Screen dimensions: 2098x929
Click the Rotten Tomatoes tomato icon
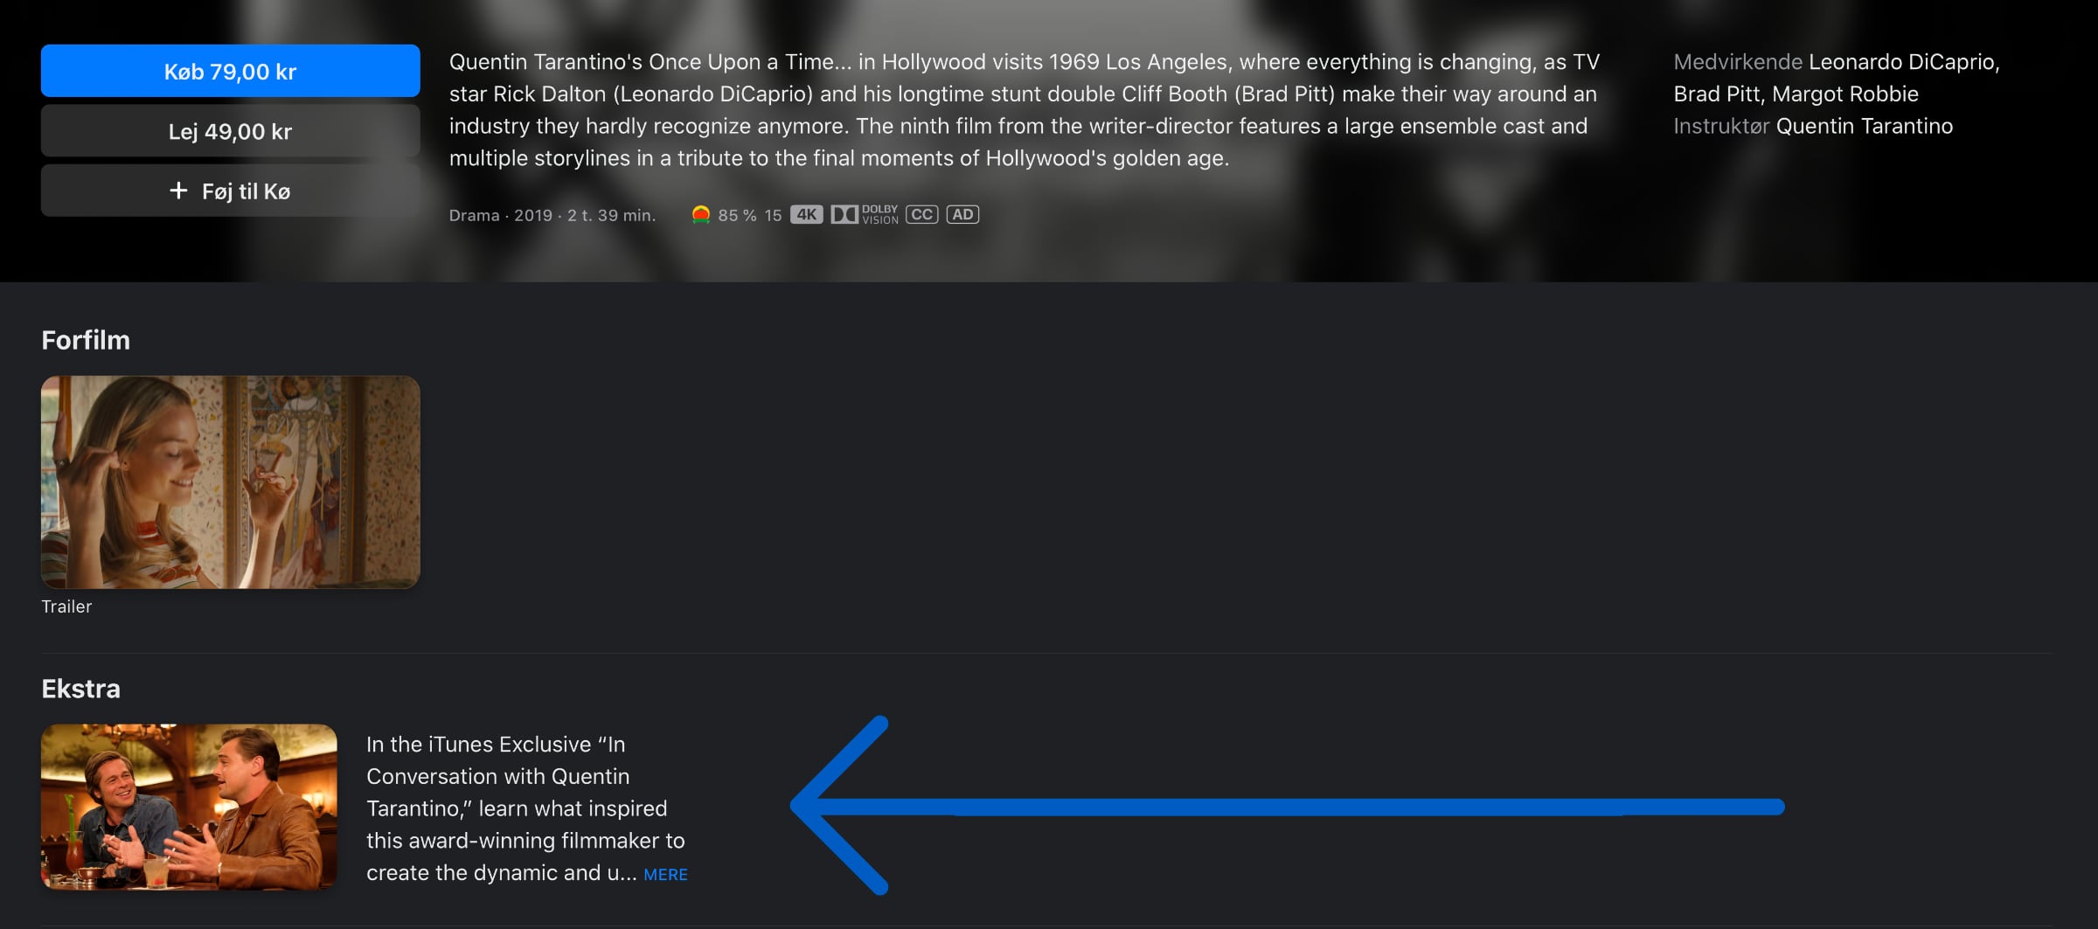(x=700, y=215)
